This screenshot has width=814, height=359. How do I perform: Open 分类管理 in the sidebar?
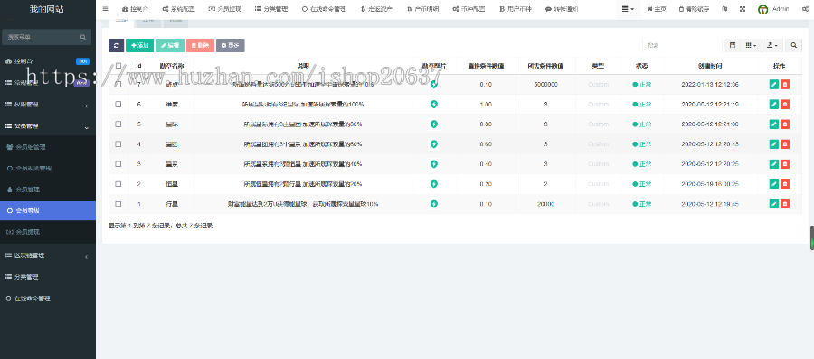(48, 277)
